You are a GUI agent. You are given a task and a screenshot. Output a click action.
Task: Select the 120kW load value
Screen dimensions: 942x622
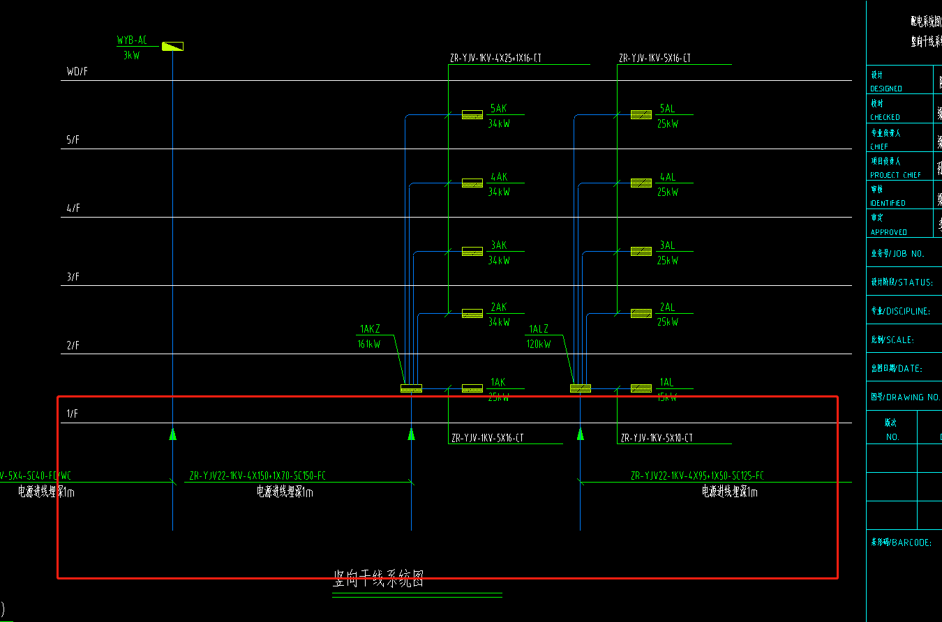coord(538,344)
